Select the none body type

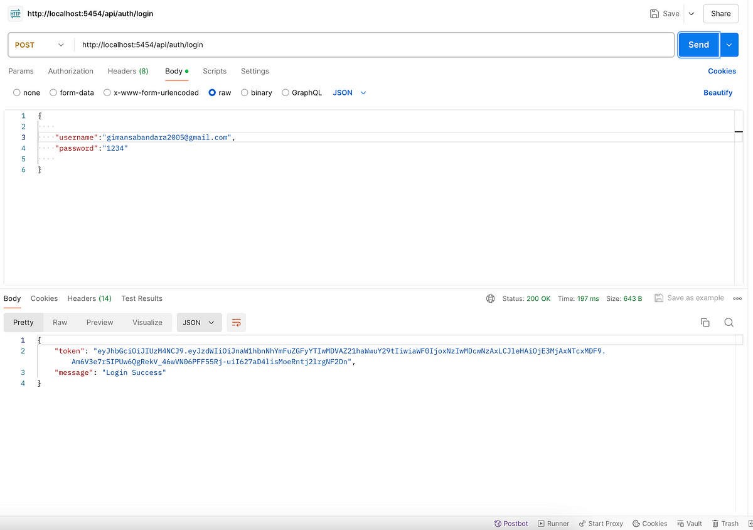click(26, 92)
